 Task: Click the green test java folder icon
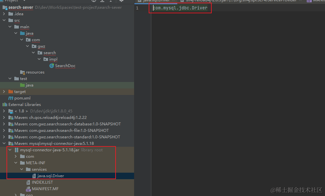coord(22,85)
